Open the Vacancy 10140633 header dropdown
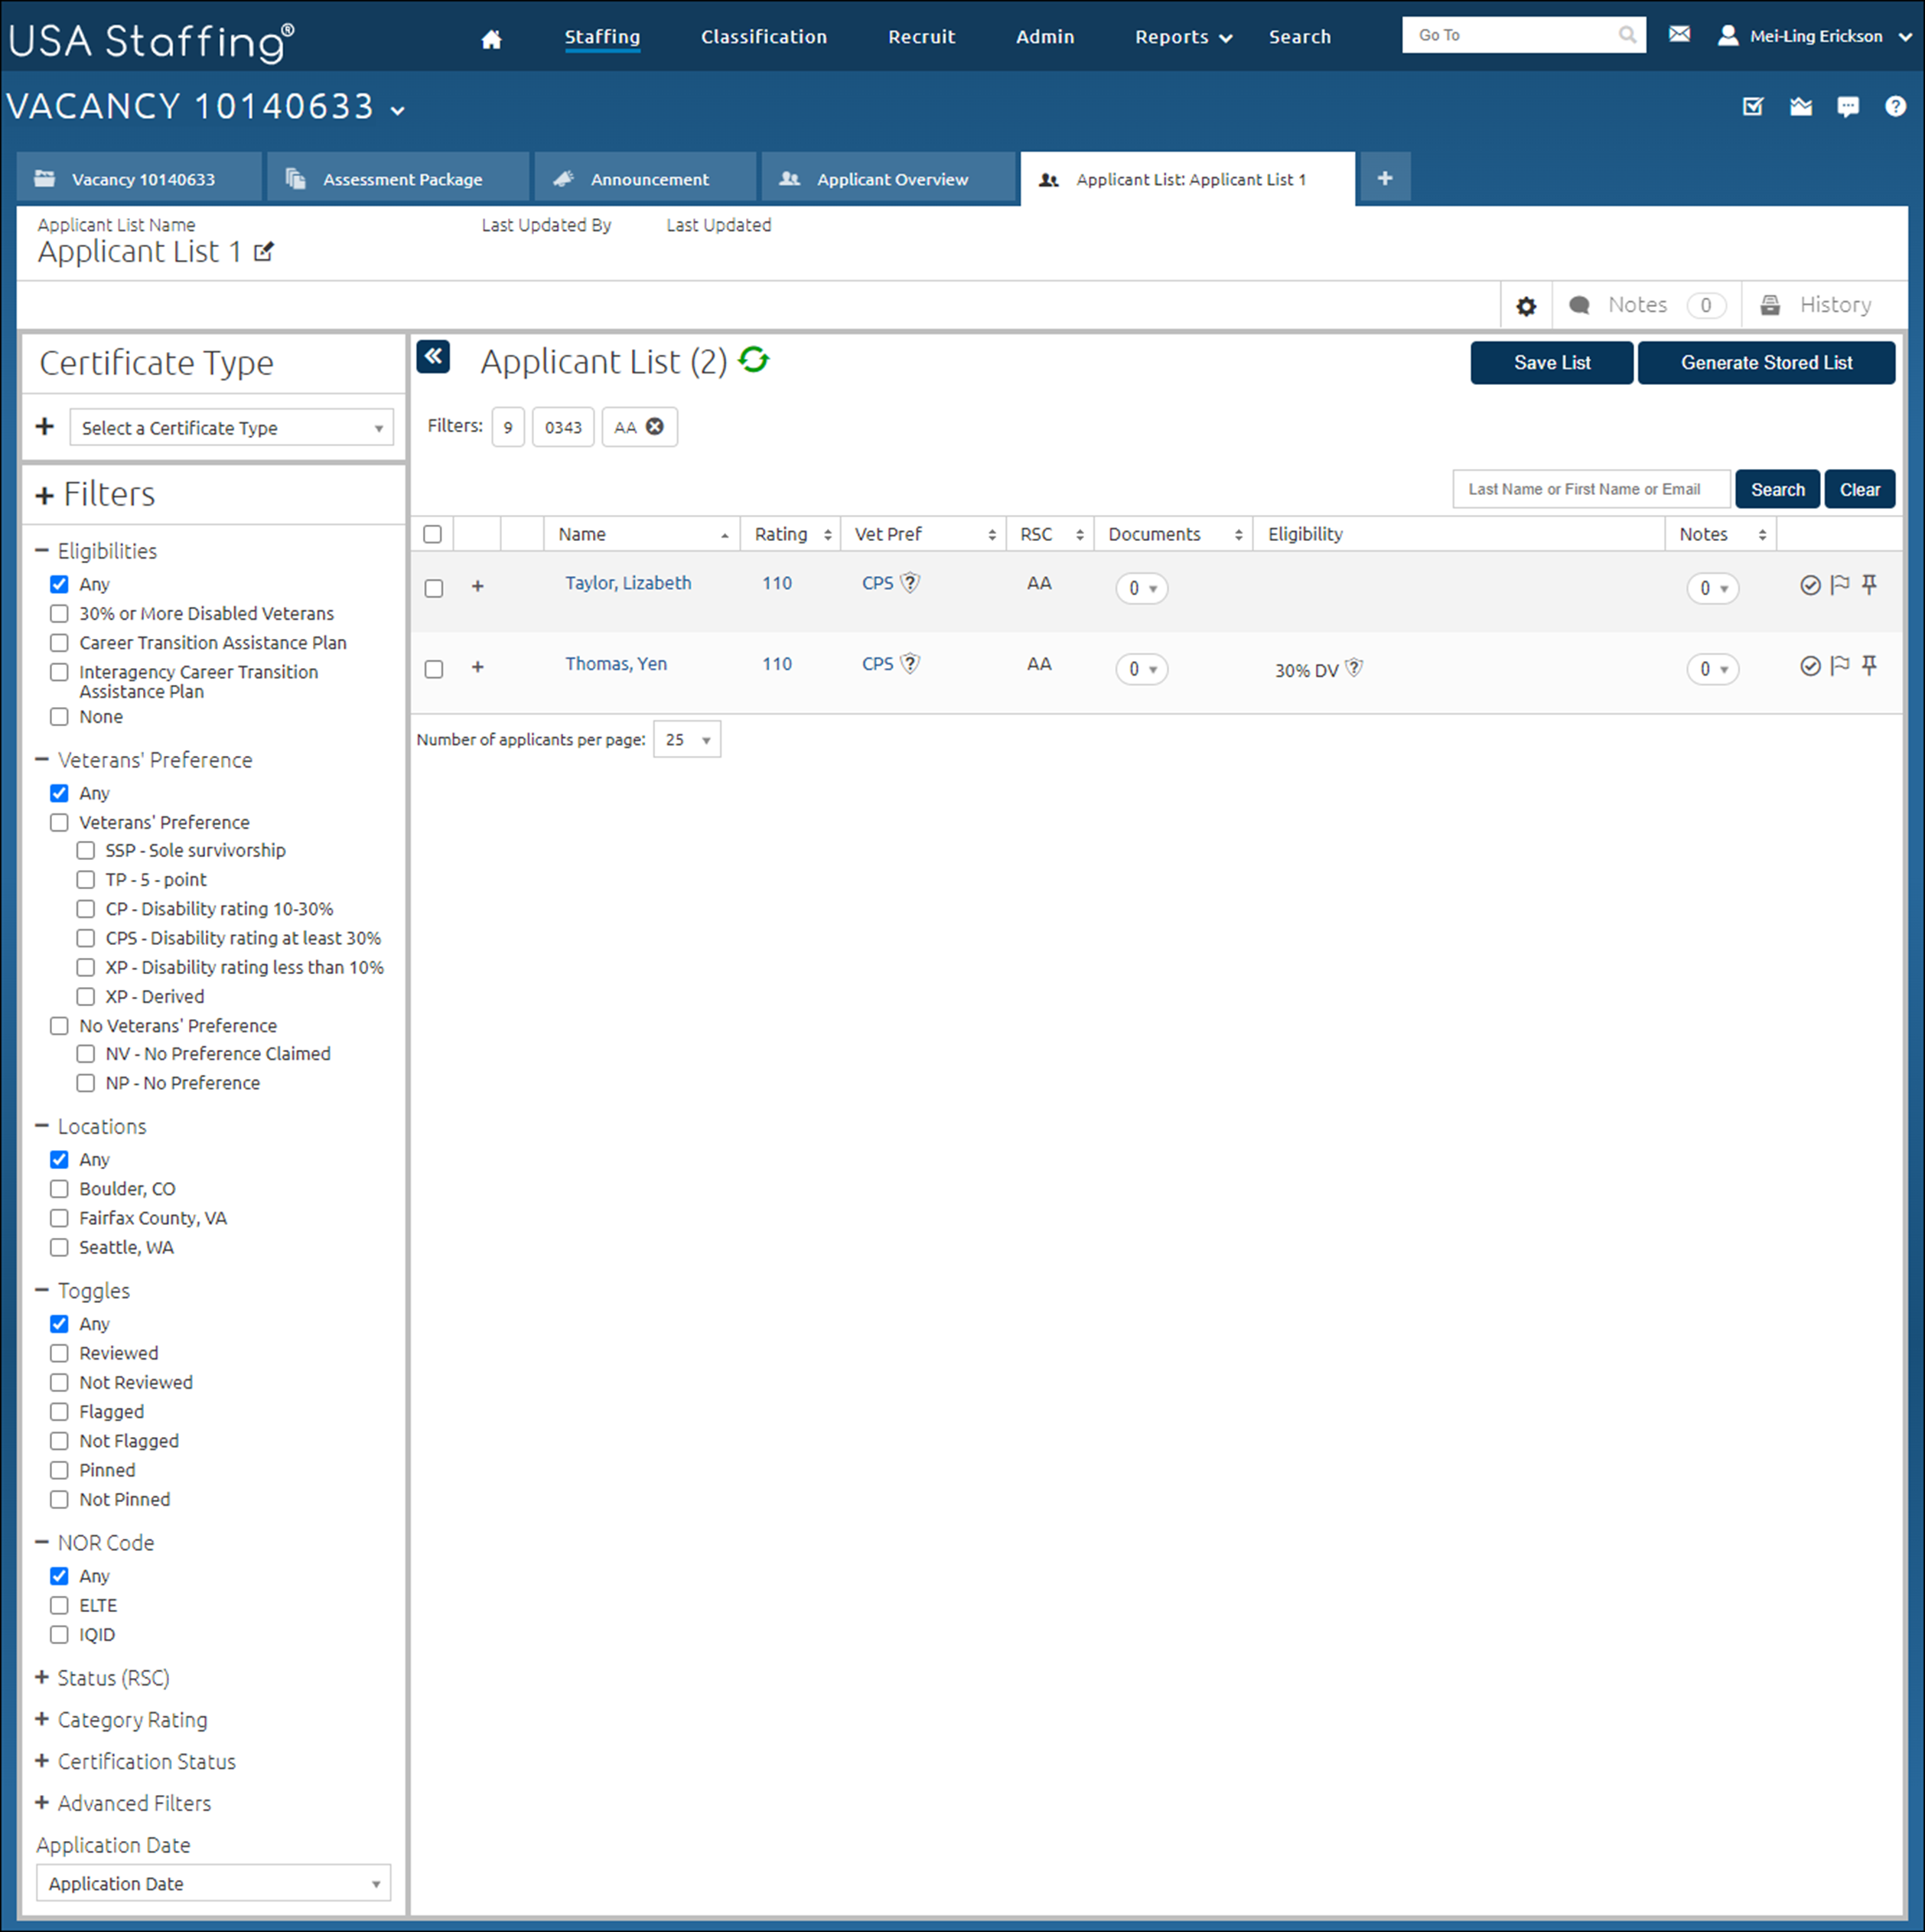Screen dimensions: 1925x1932 coord(398,110)
